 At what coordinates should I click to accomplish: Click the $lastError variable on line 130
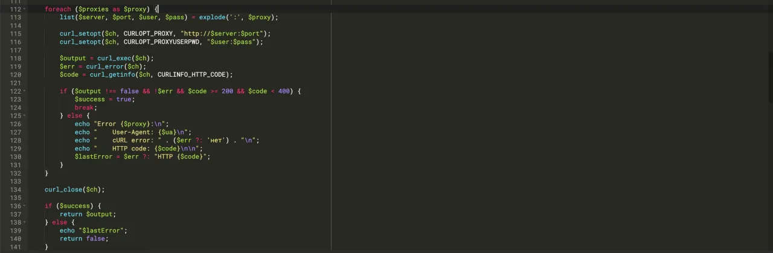click(93, 157)
